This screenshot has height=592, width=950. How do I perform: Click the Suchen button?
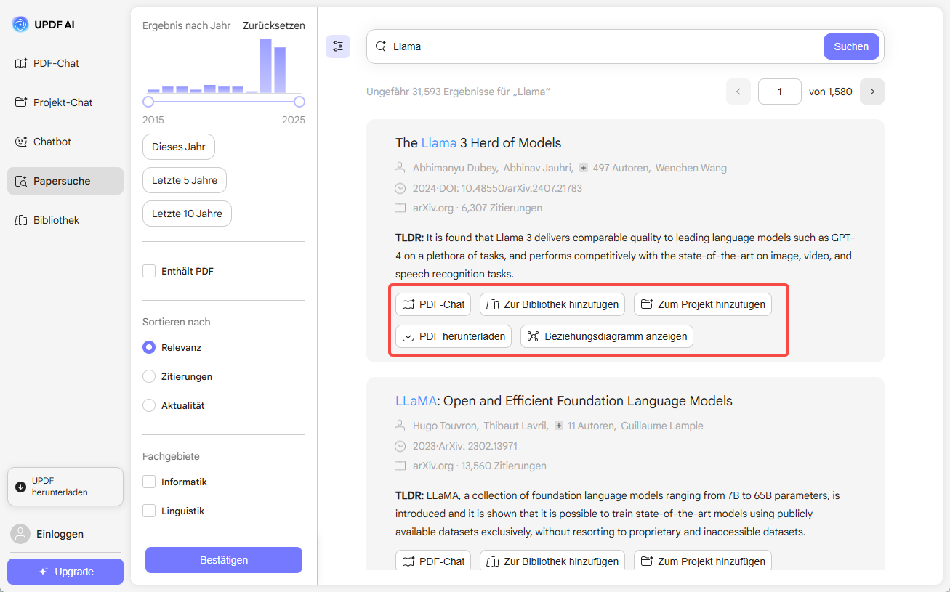851,46
